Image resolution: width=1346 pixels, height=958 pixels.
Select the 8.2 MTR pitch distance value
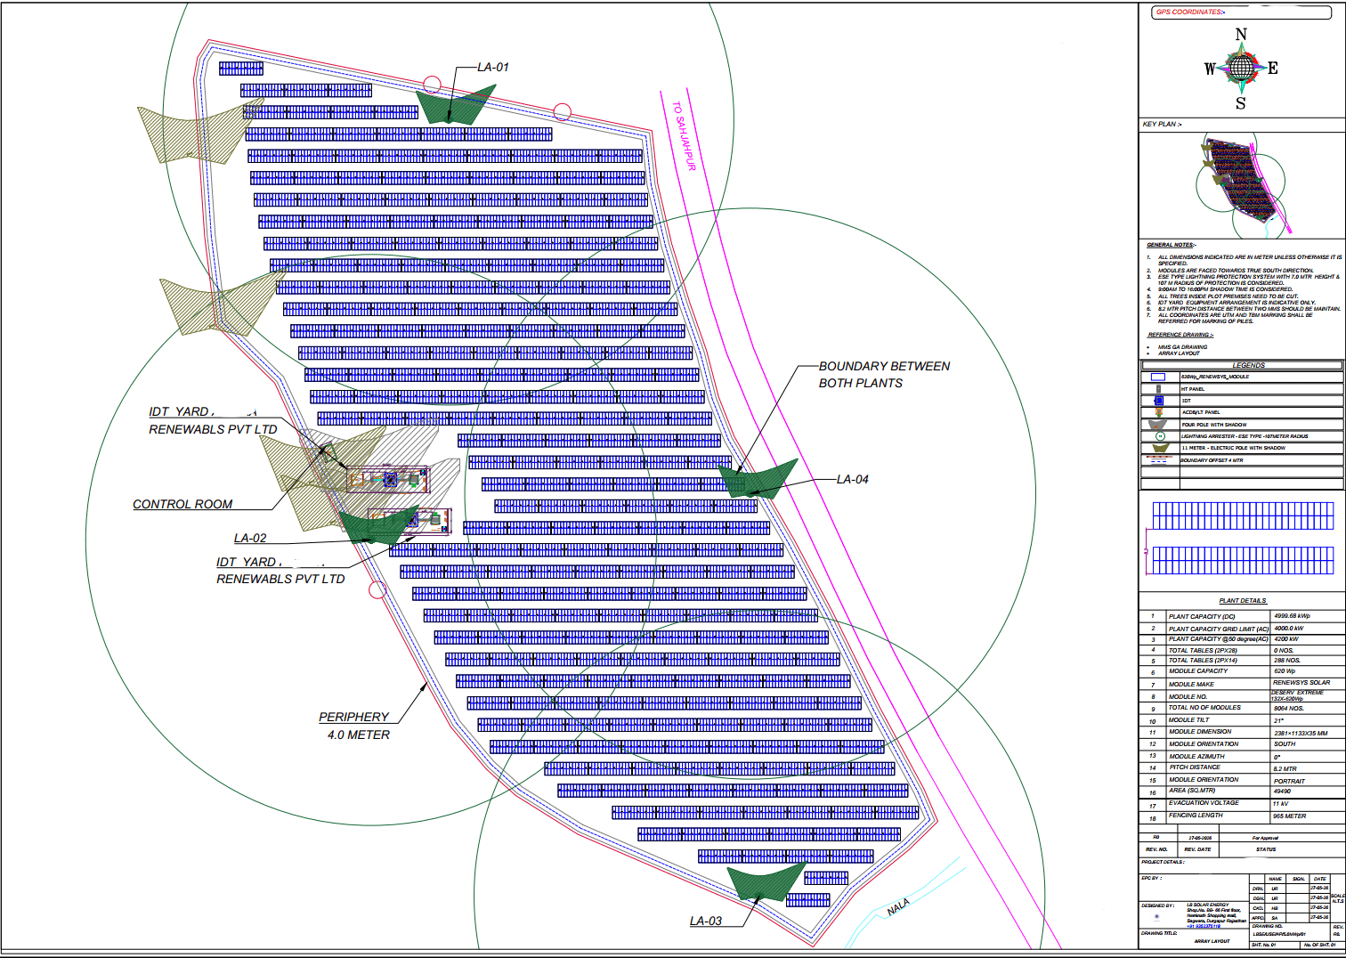pyautogui.click(x=1285, y=769)
